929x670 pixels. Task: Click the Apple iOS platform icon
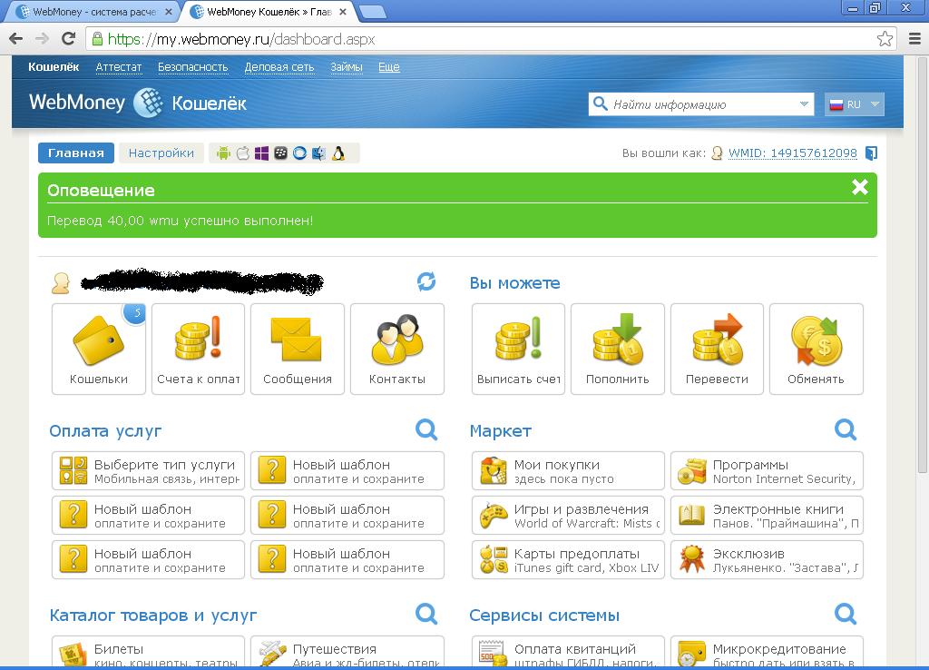[243, 153]
